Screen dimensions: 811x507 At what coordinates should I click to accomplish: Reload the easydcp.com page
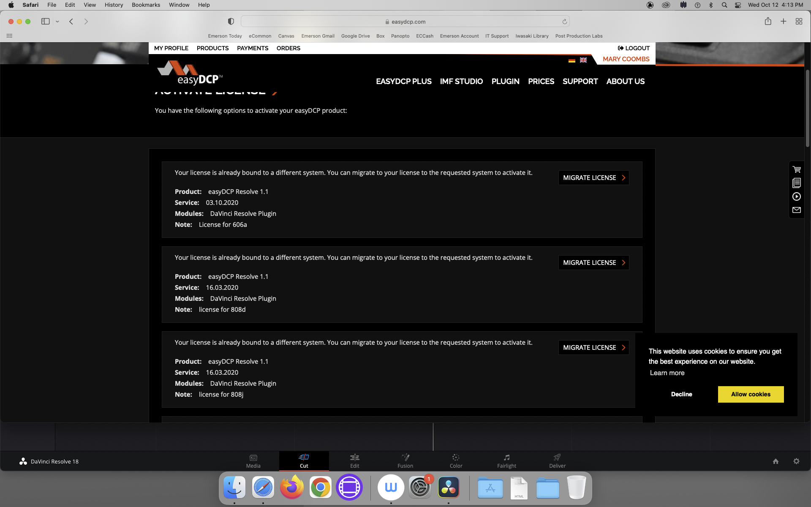[x=564, y=22]
